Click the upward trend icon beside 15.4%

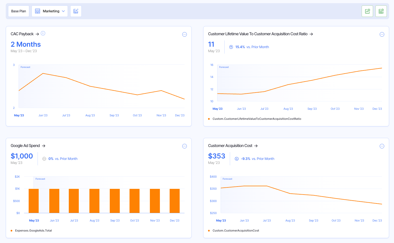click(x=231, y=47)
